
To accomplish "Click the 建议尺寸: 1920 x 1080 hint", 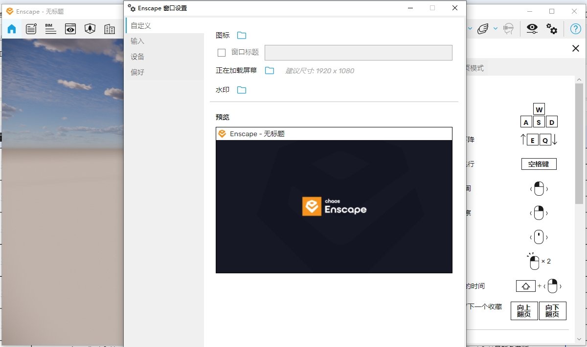I will 320,71.
